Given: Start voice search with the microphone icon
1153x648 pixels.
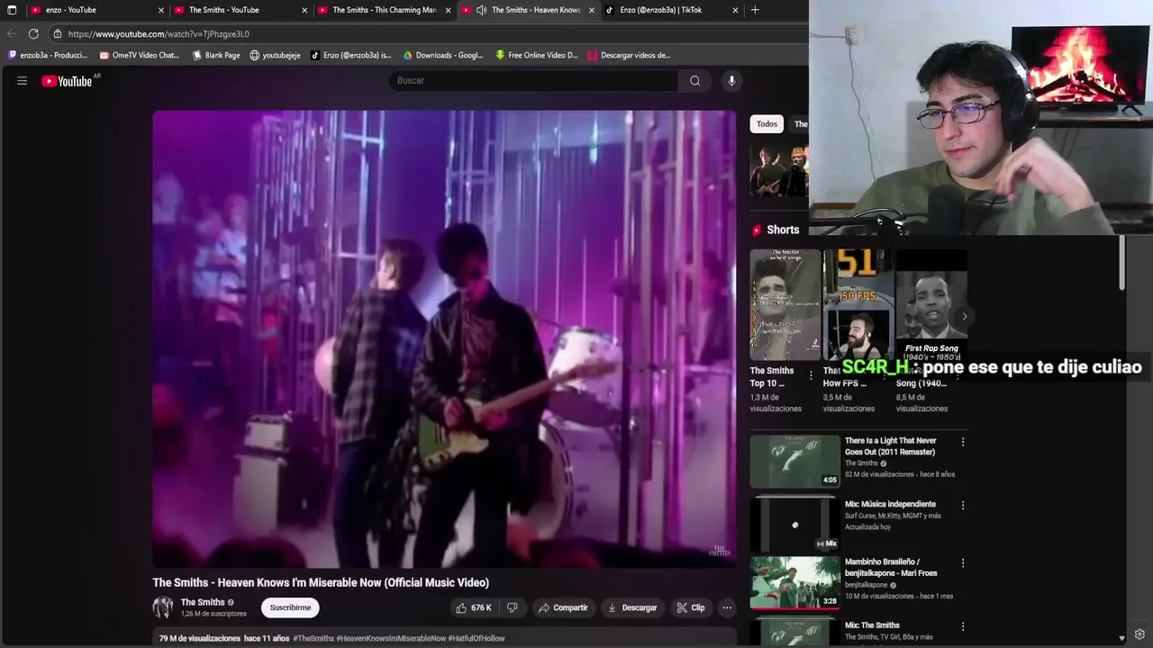Looking at the screenshot, I should point(731,81).
